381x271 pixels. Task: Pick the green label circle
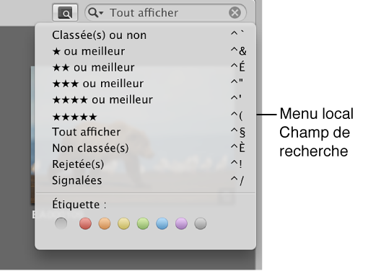(x=143, y=223)
